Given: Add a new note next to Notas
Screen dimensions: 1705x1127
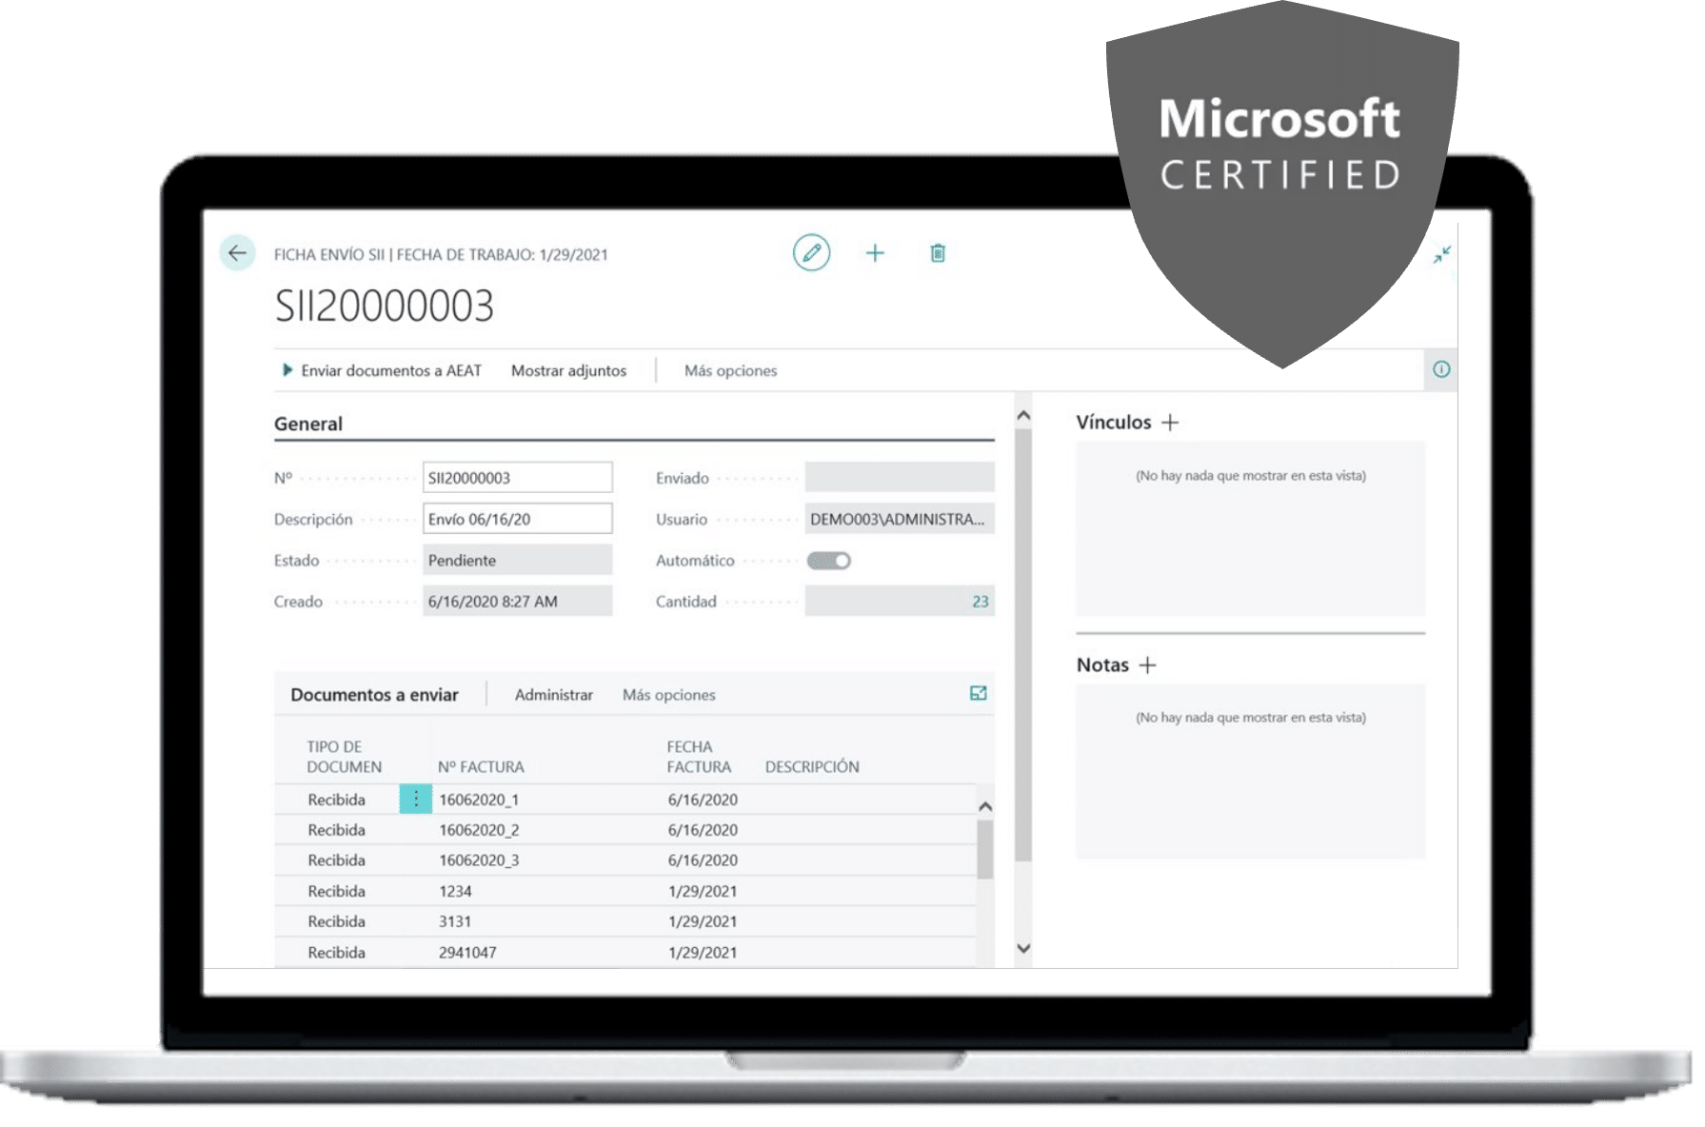Looking at the screenshot, I should 1148,665.
